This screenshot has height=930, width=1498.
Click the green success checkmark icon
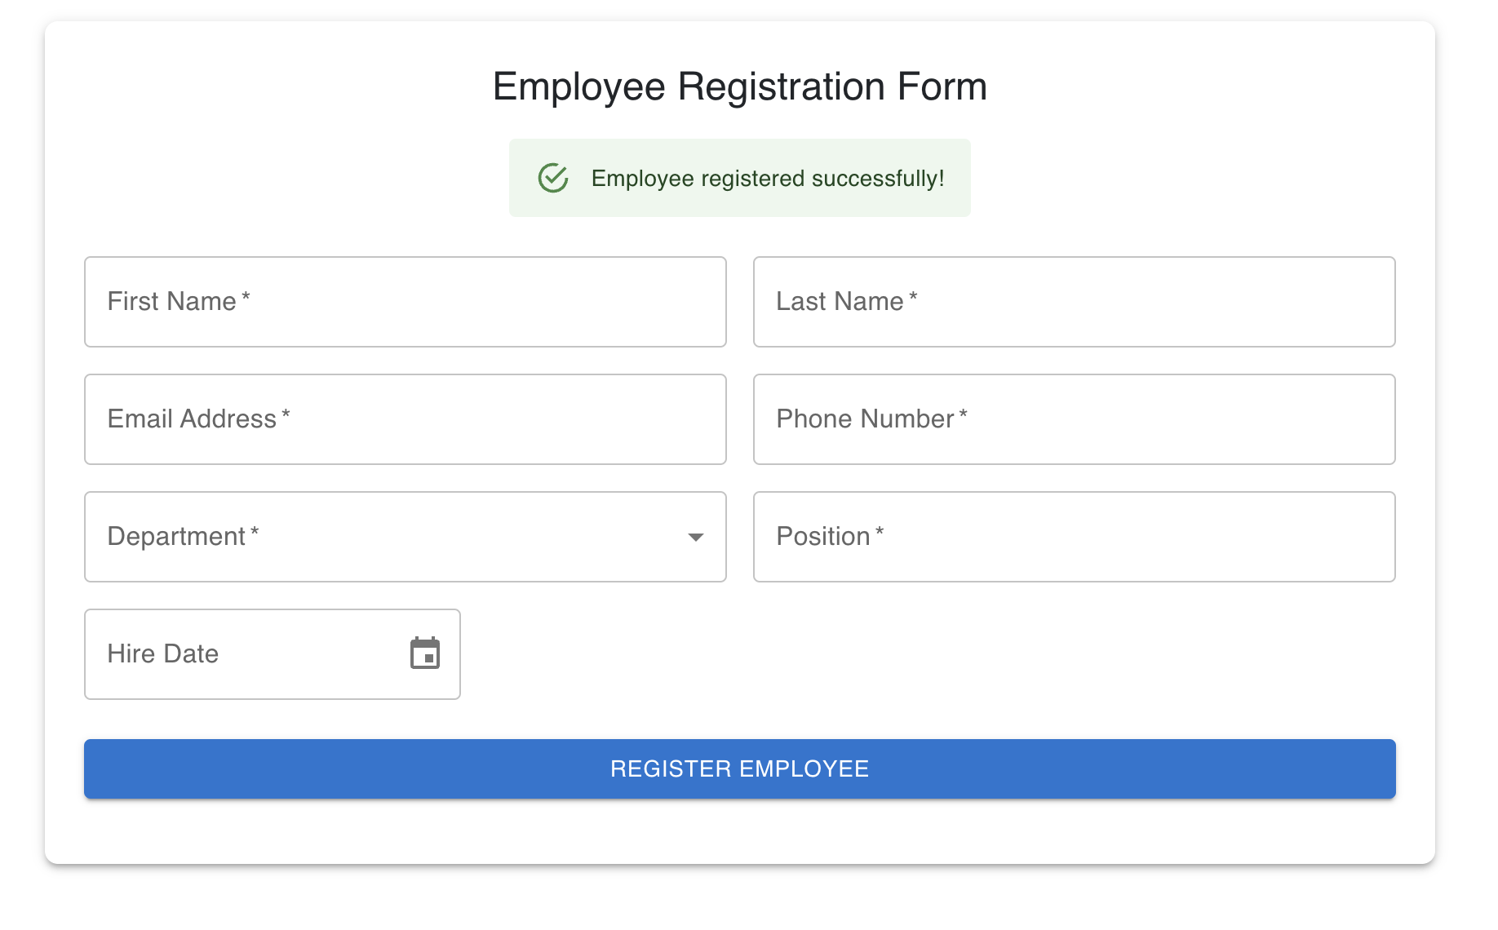tap(553, 178)
